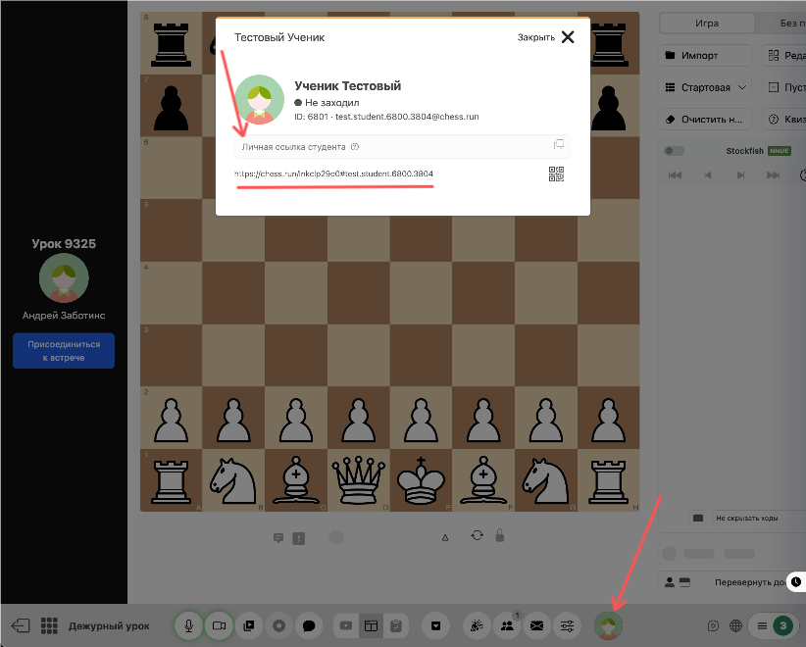The width and height of the screenshot is (806, 647).
Task: Click the Импорт button
Action: (x=705, y=56)
